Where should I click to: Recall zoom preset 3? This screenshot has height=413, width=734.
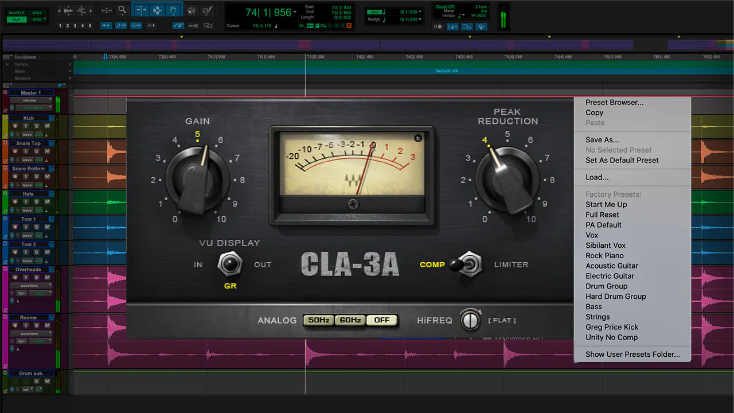(x=75, y=25)
